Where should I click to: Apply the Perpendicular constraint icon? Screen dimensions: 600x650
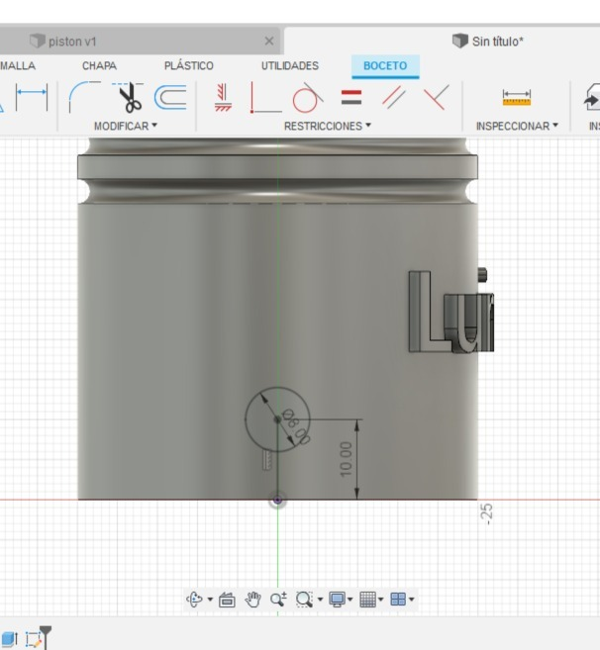click(x=437, y=97)
